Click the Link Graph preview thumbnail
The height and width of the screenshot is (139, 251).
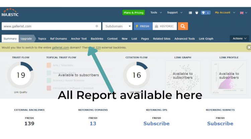coord(183,77)
